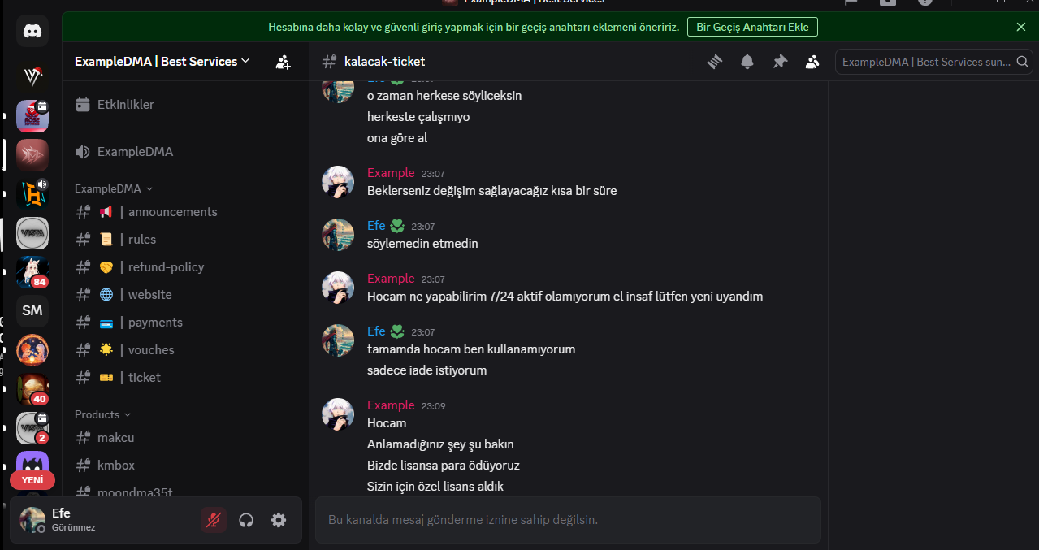Screen dimensions: 1039x550
Task: Collapse the Products channel category
Action: click(x=102, y=414)
